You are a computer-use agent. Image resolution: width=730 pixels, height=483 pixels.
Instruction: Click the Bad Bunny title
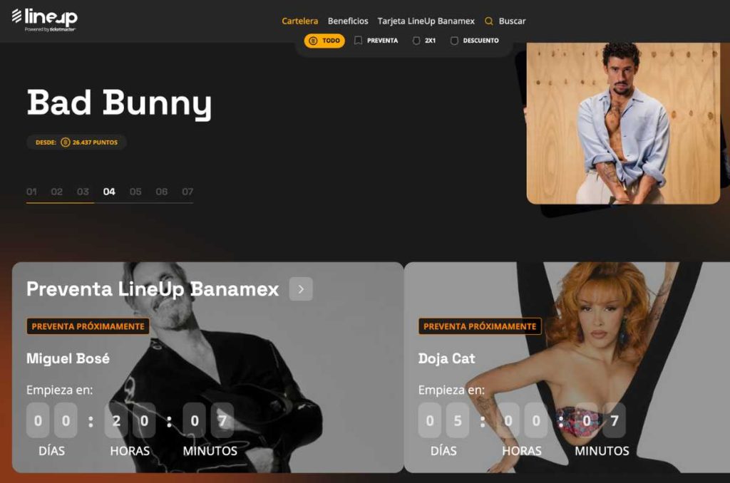click(119, 103)
